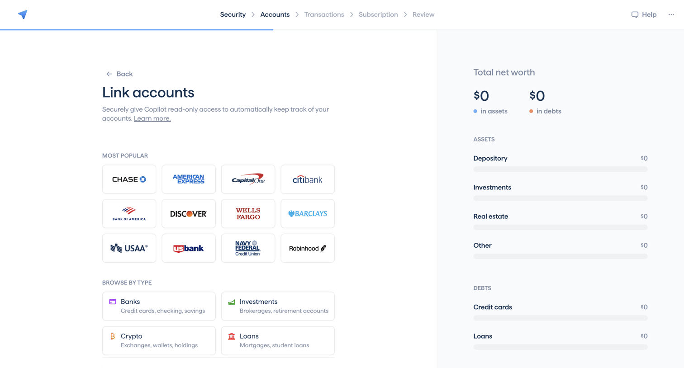Open the three-dot more options menu
Screen dimensions: 684x368
click(671, 14)
